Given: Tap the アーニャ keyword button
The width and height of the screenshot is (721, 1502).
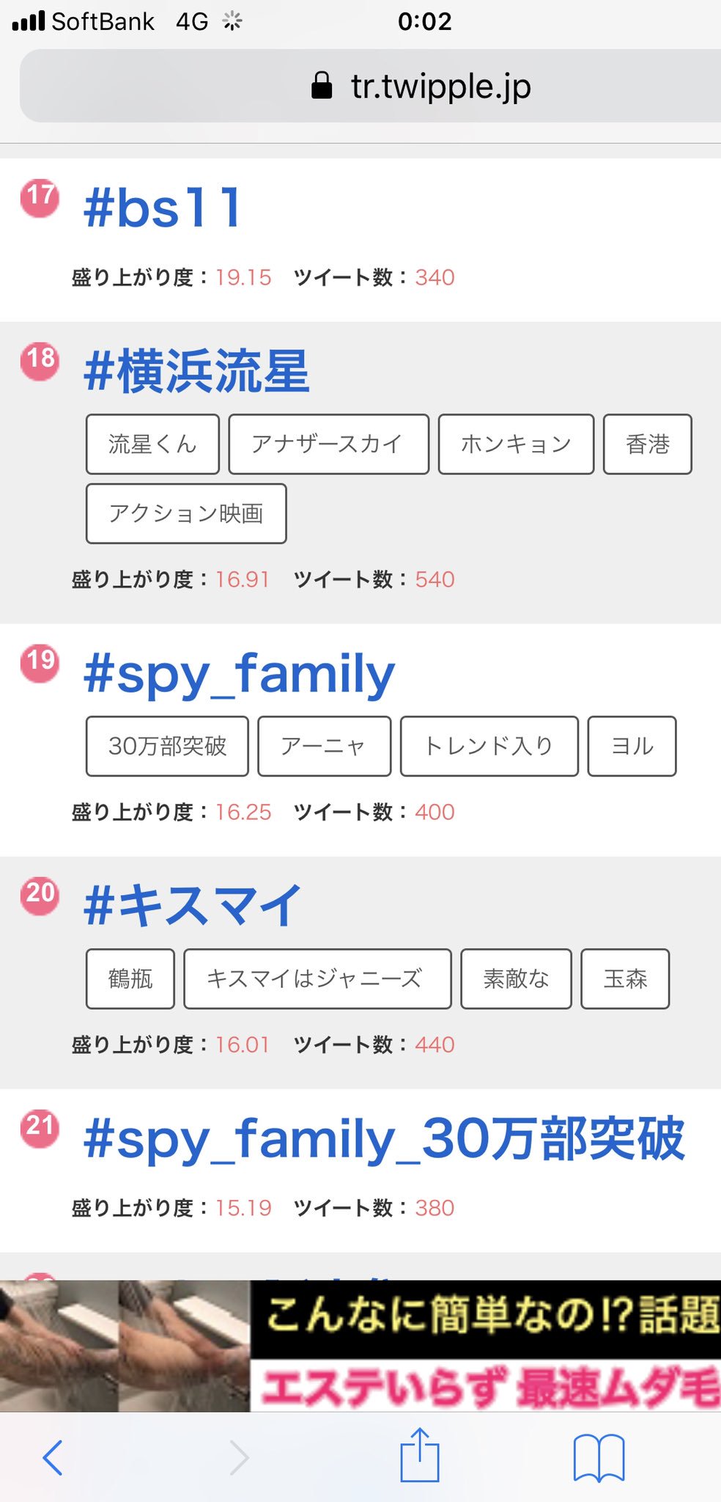Looking at the screenshot, I should [x=323, y=745].
